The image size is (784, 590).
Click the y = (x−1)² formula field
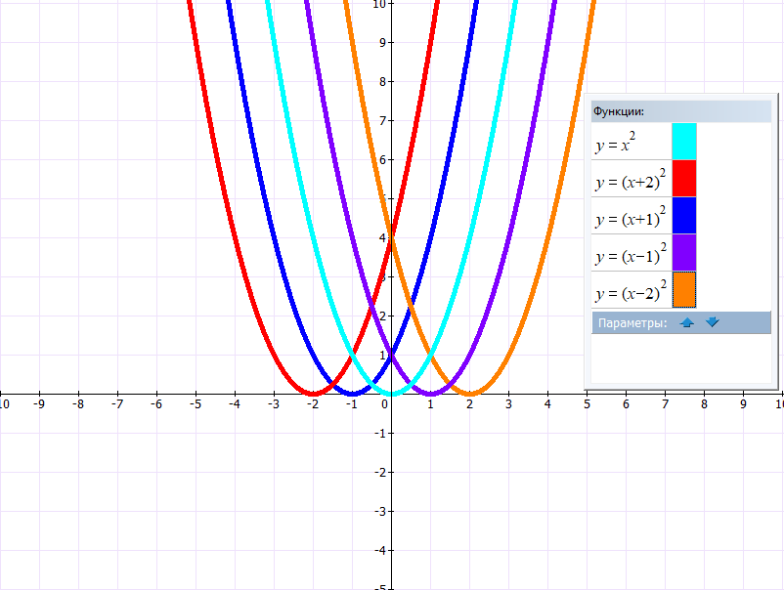pos(630,255)
